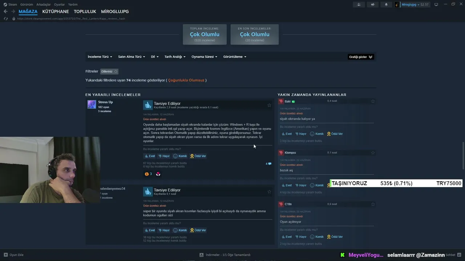Switch to the KÜTÜPHANE tab
This screenshot has height=261, width=465.
[x=56, y=12]
